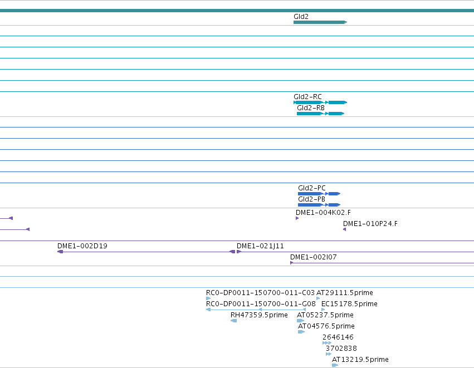The width and height of the screenshot is (474, 368).
Task: Click the EC15178.5prime label
Action: click(349, 303)
